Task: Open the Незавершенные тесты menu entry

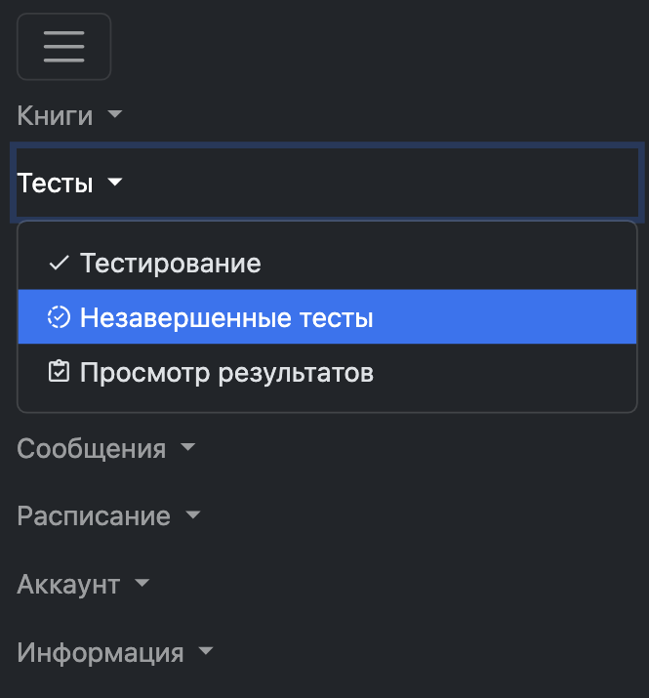Action: coord(226,317)
